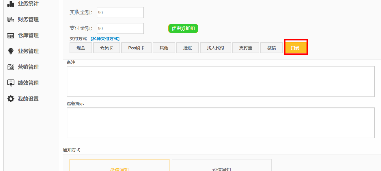Open the 业务统计 bar chart icon
381x171 pixels.
11,4
